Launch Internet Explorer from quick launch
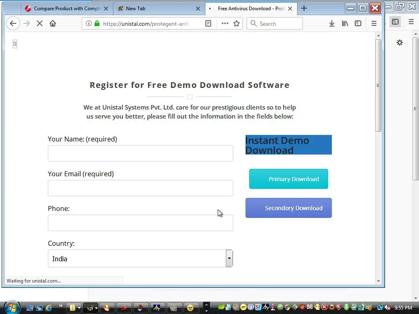 point(49,308)
